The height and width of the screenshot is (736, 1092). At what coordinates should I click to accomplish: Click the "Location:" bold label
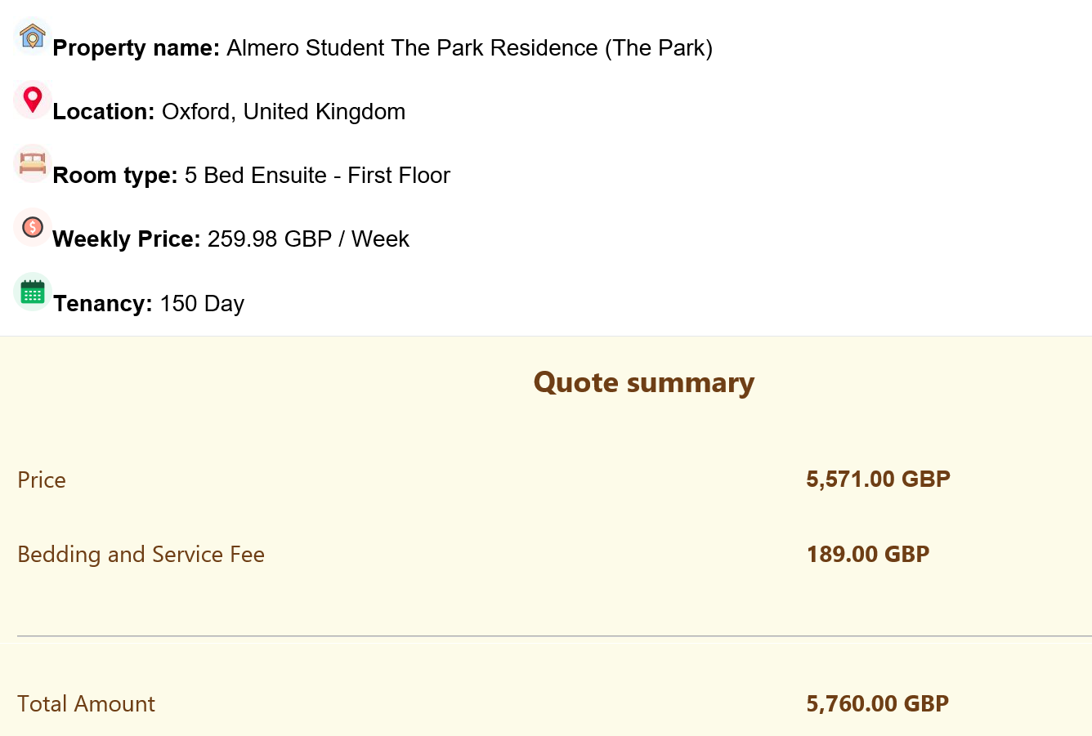pyautogui.click(x=104, y=112)
